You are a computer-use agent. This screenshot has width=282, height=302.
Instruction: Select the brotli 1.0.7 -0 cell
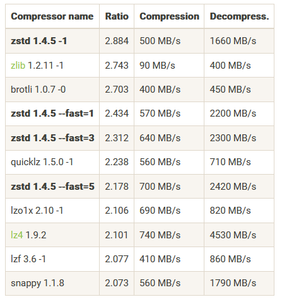pyautogui.click(x=52, y=90)
